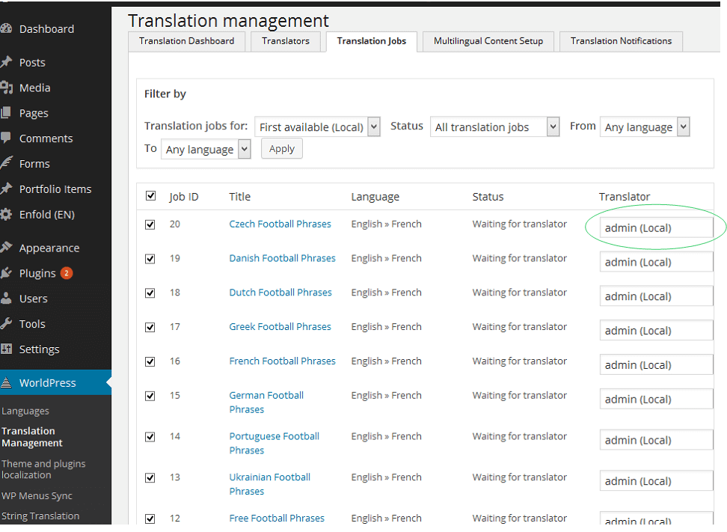This screenshot has width=727, height=532.
Task: Expand the Status 'All translation jobs' dropdown
Action: pos(495,127)
